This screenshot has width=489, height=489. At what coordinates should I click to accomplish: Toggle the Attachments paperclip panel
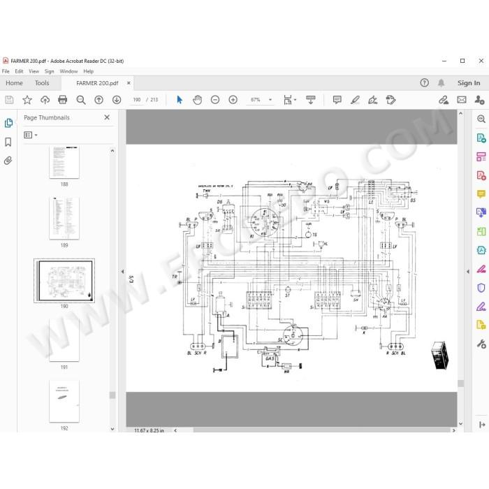coord(8,161)
